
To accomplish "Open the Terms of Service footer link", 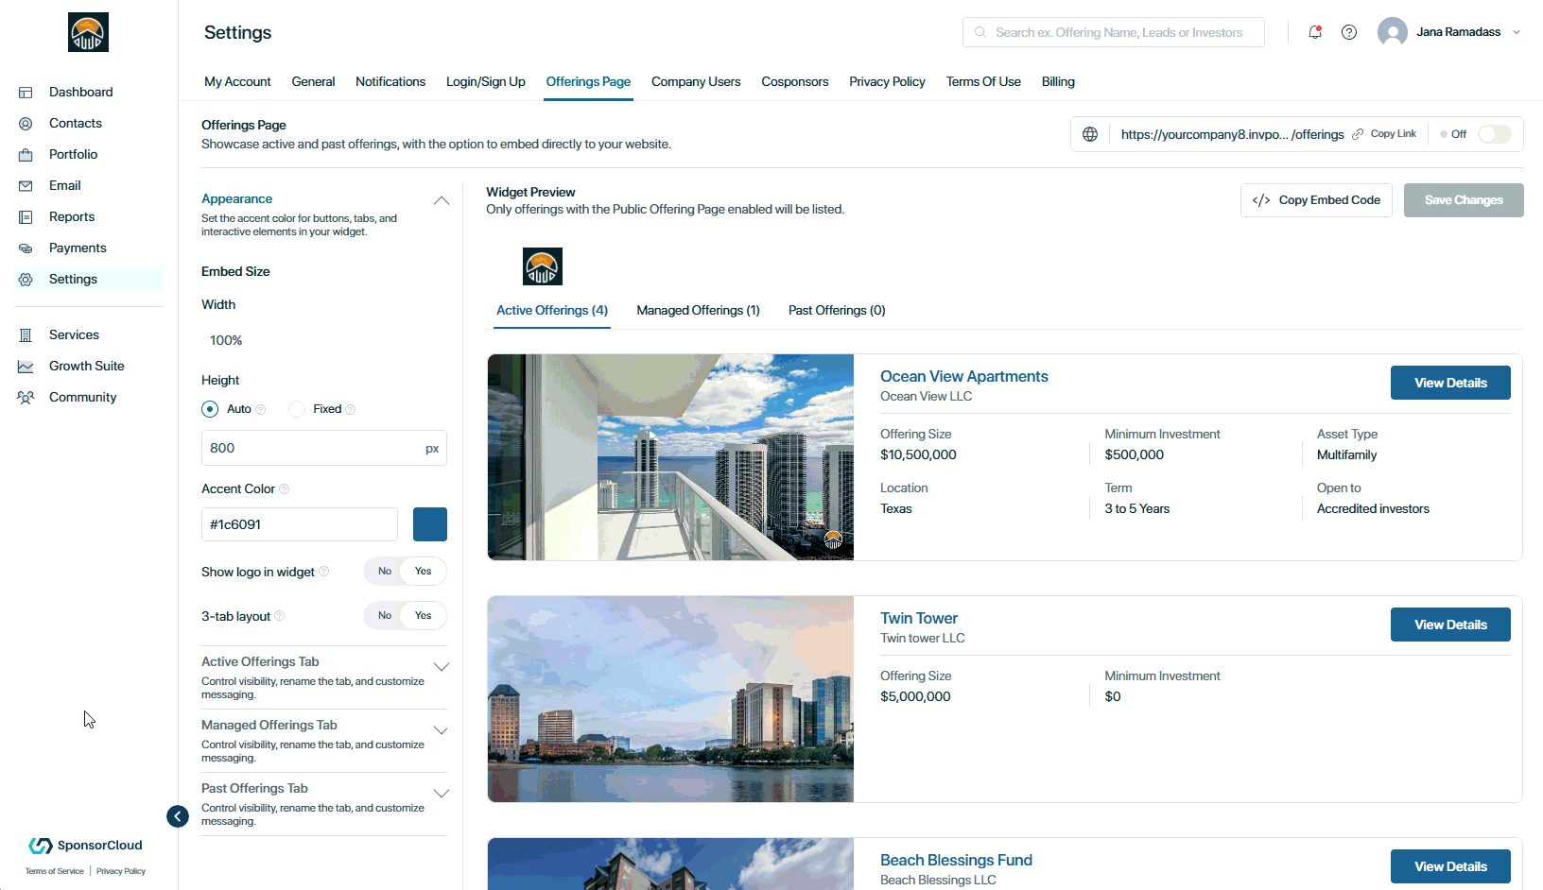I will 55,871.
